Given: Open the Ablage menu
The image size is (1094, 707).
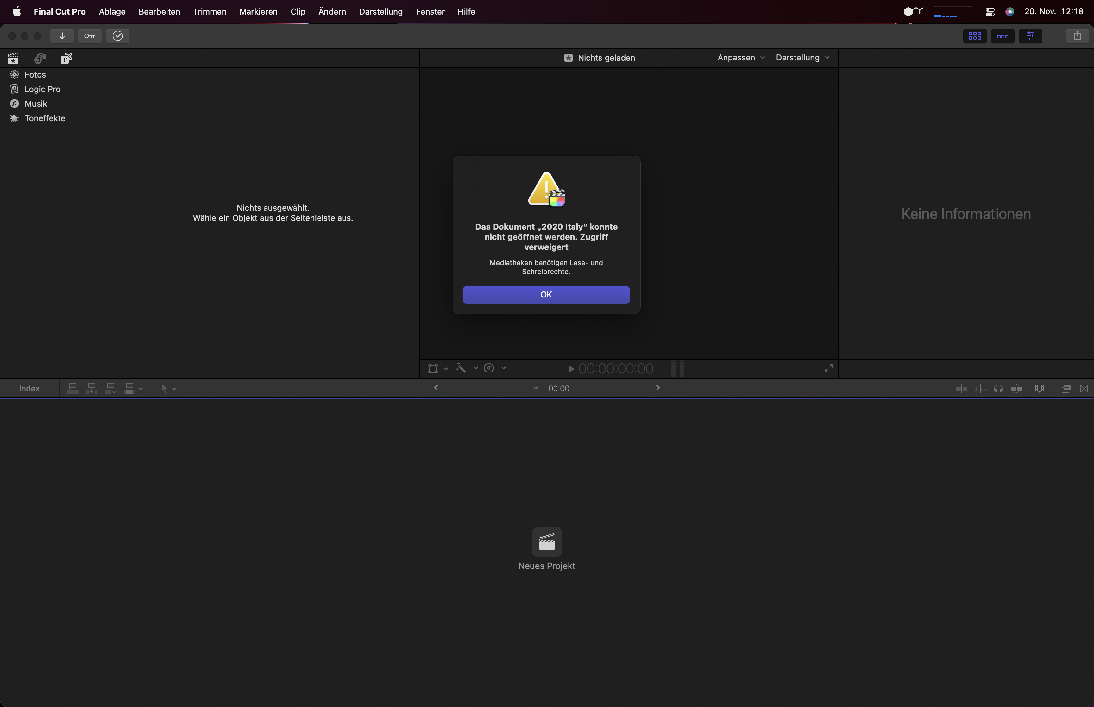Looking at the screenshot, I should point(112,11).
